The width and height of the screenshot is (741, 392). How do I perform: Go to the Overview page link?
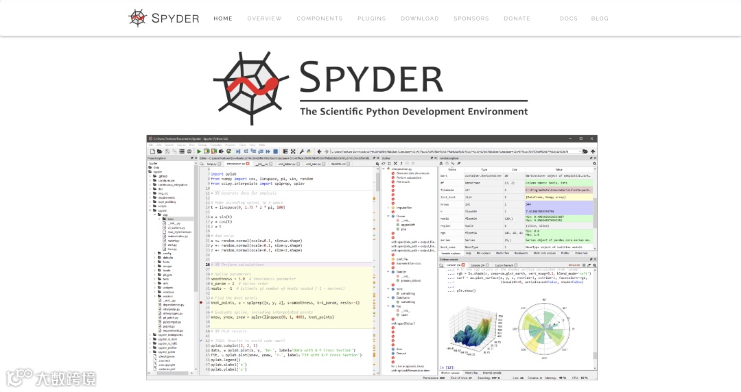click(264, 19)
